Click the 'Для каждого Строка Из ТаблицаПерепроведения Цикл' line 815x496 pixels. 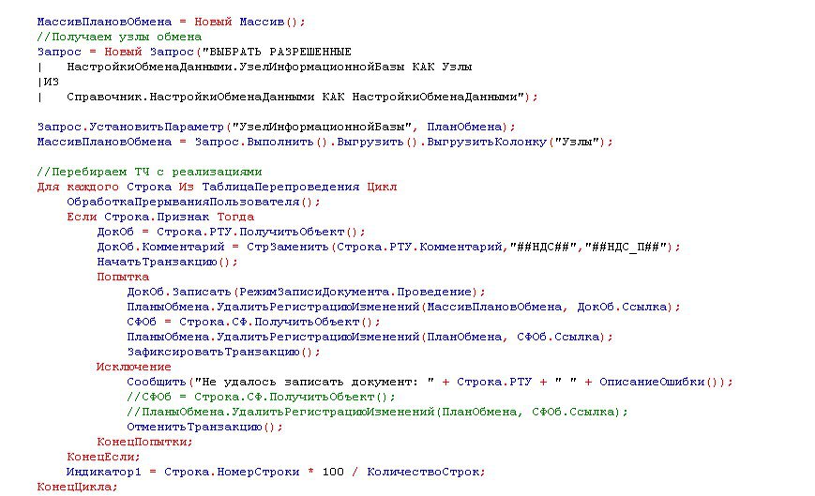point(217,187)
